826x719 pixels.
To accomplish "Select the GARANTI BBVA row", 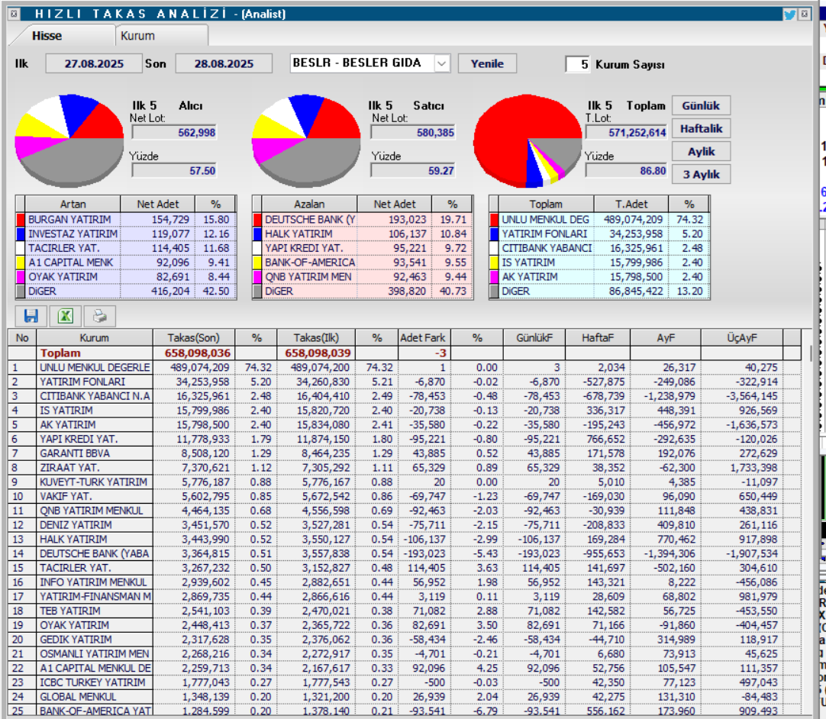I will click(x=405, y=453).
